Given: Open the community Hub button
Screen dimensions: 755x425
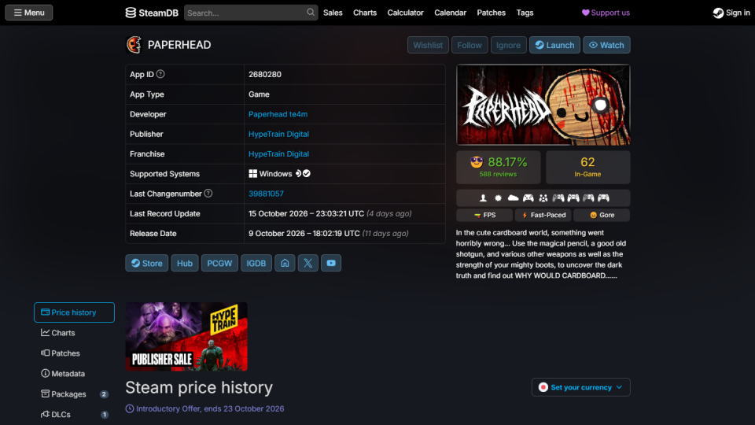Looking at the screenshot, I should (184, 263).
